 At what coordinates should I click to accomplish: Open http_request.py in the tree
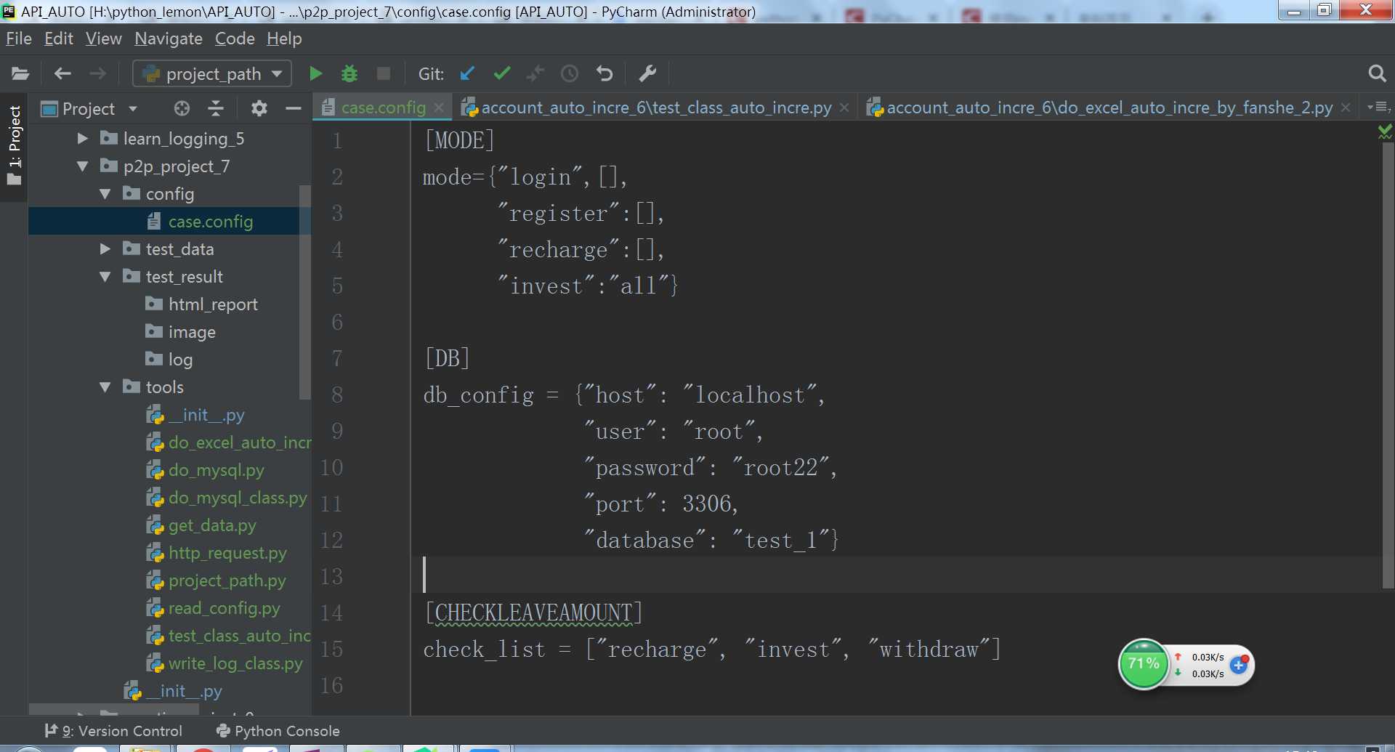pos(217,553)
